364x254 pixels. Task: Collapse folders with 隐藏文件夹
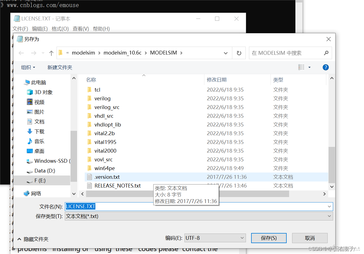33,239
